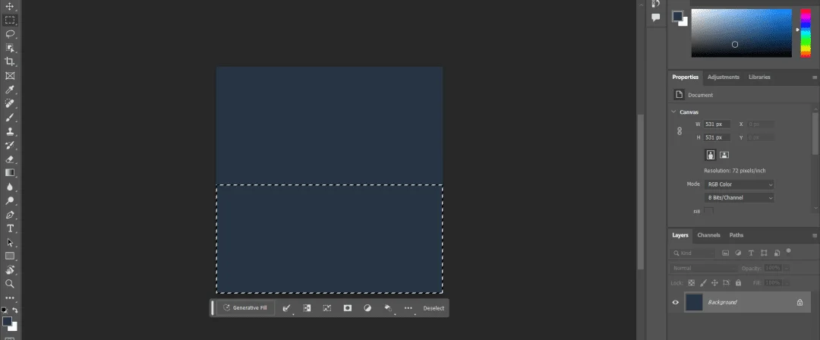Open the Kind filter dropdown

(x=693, y=253)
